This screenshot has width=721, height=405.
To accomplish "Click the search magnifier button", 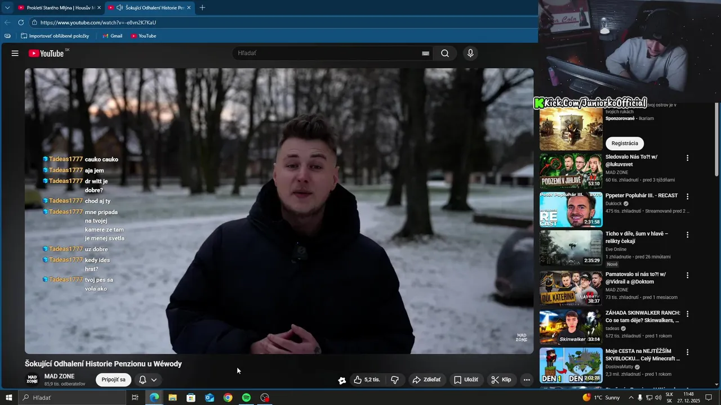I will [445, 53].
